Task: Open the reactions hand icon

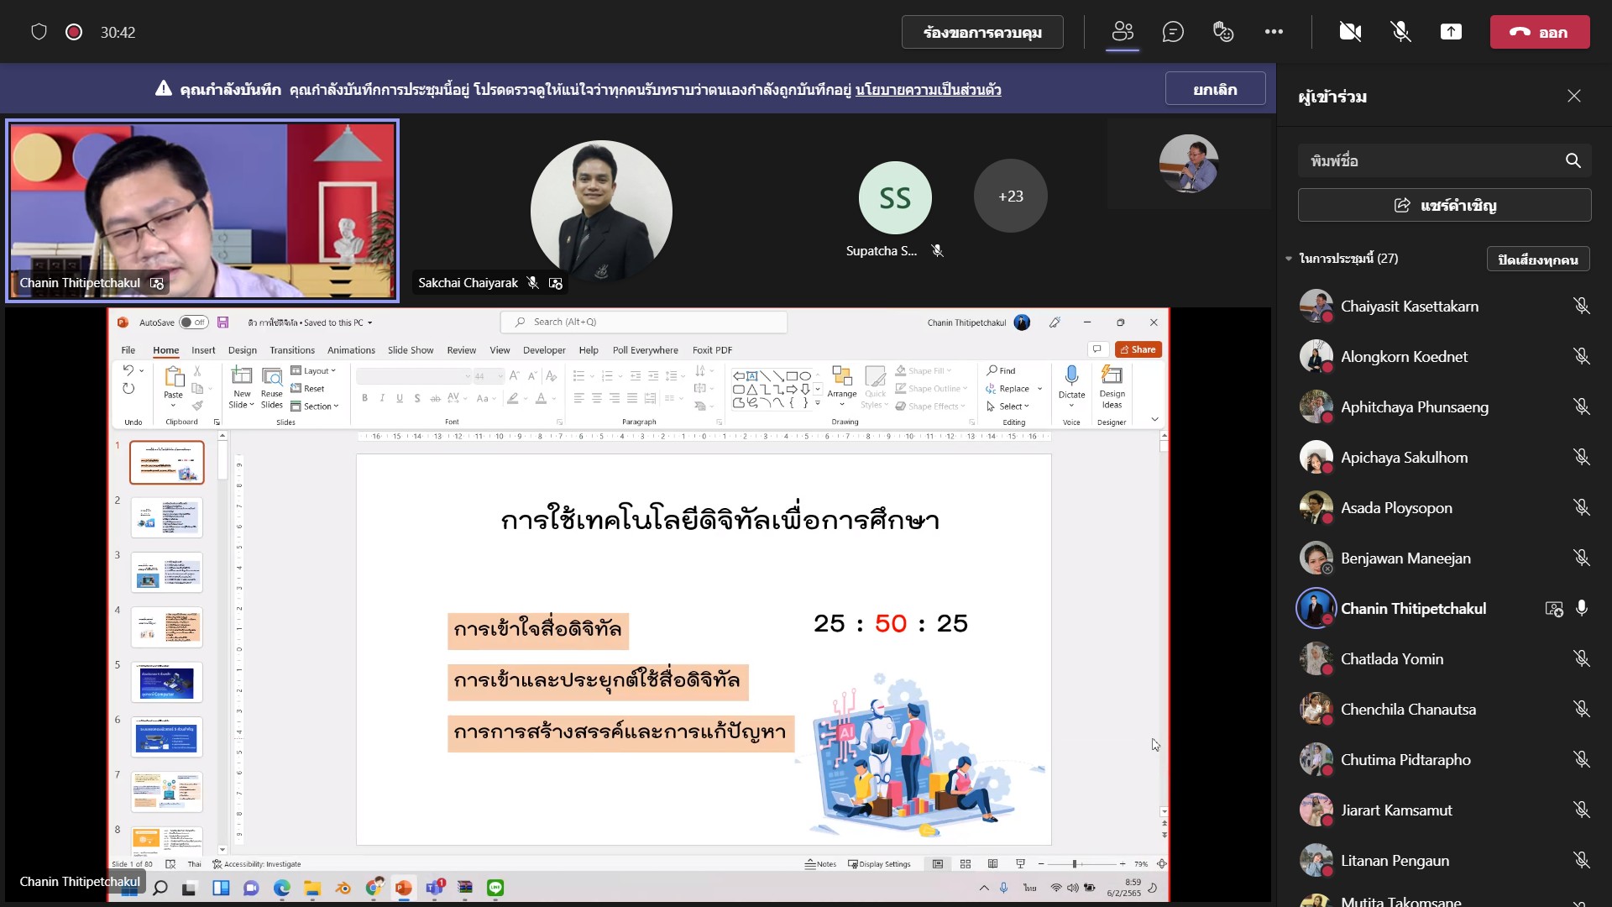Action: tap(1223, 32)
